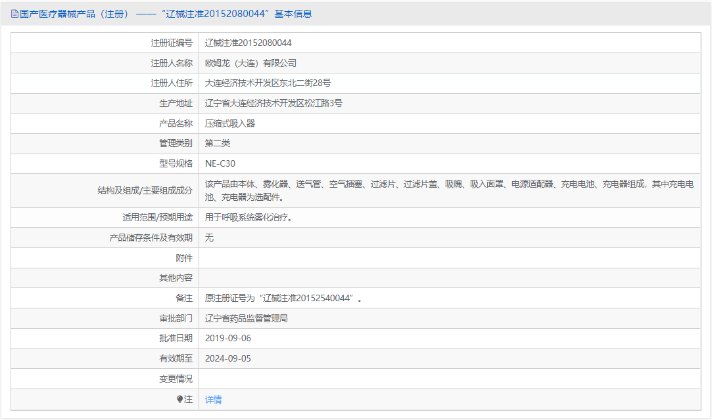The width and height of the screenshot is (712, 420).
Task: Click storage condition value 无
Action: point(209,238)
